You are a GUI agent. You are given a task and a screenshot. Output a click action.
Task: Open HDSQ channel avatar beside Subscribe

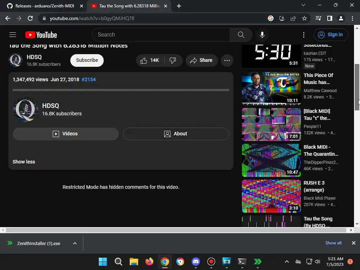click(15, 60)
